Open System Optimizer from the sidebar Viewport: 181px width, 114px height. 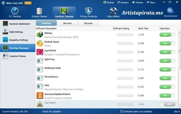pyautogui.click(x=18, y=24)
